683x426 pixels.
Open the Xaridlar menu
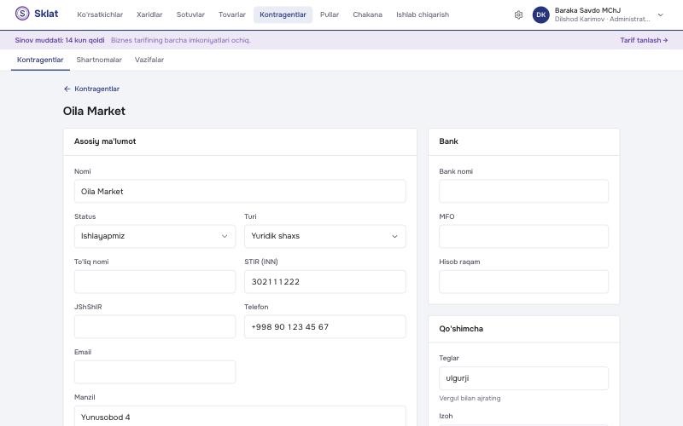pyautogui.click(x=149, y=14)
